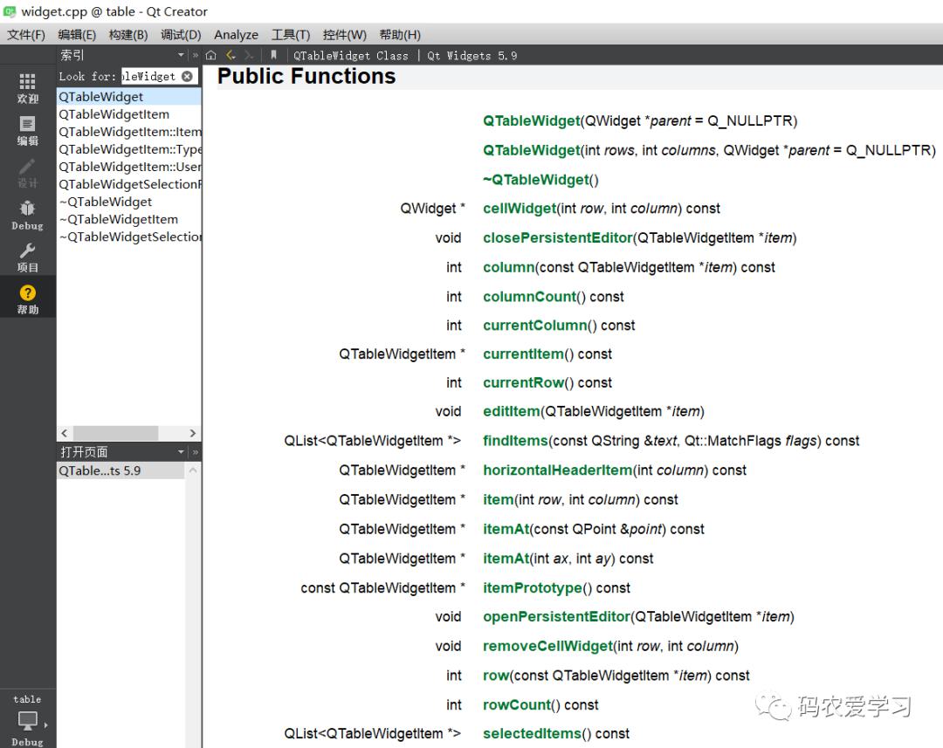Viewport: 943px width, 748px height.
Task: Expand the Open Pages dropdown arrow
Action: 181,452
